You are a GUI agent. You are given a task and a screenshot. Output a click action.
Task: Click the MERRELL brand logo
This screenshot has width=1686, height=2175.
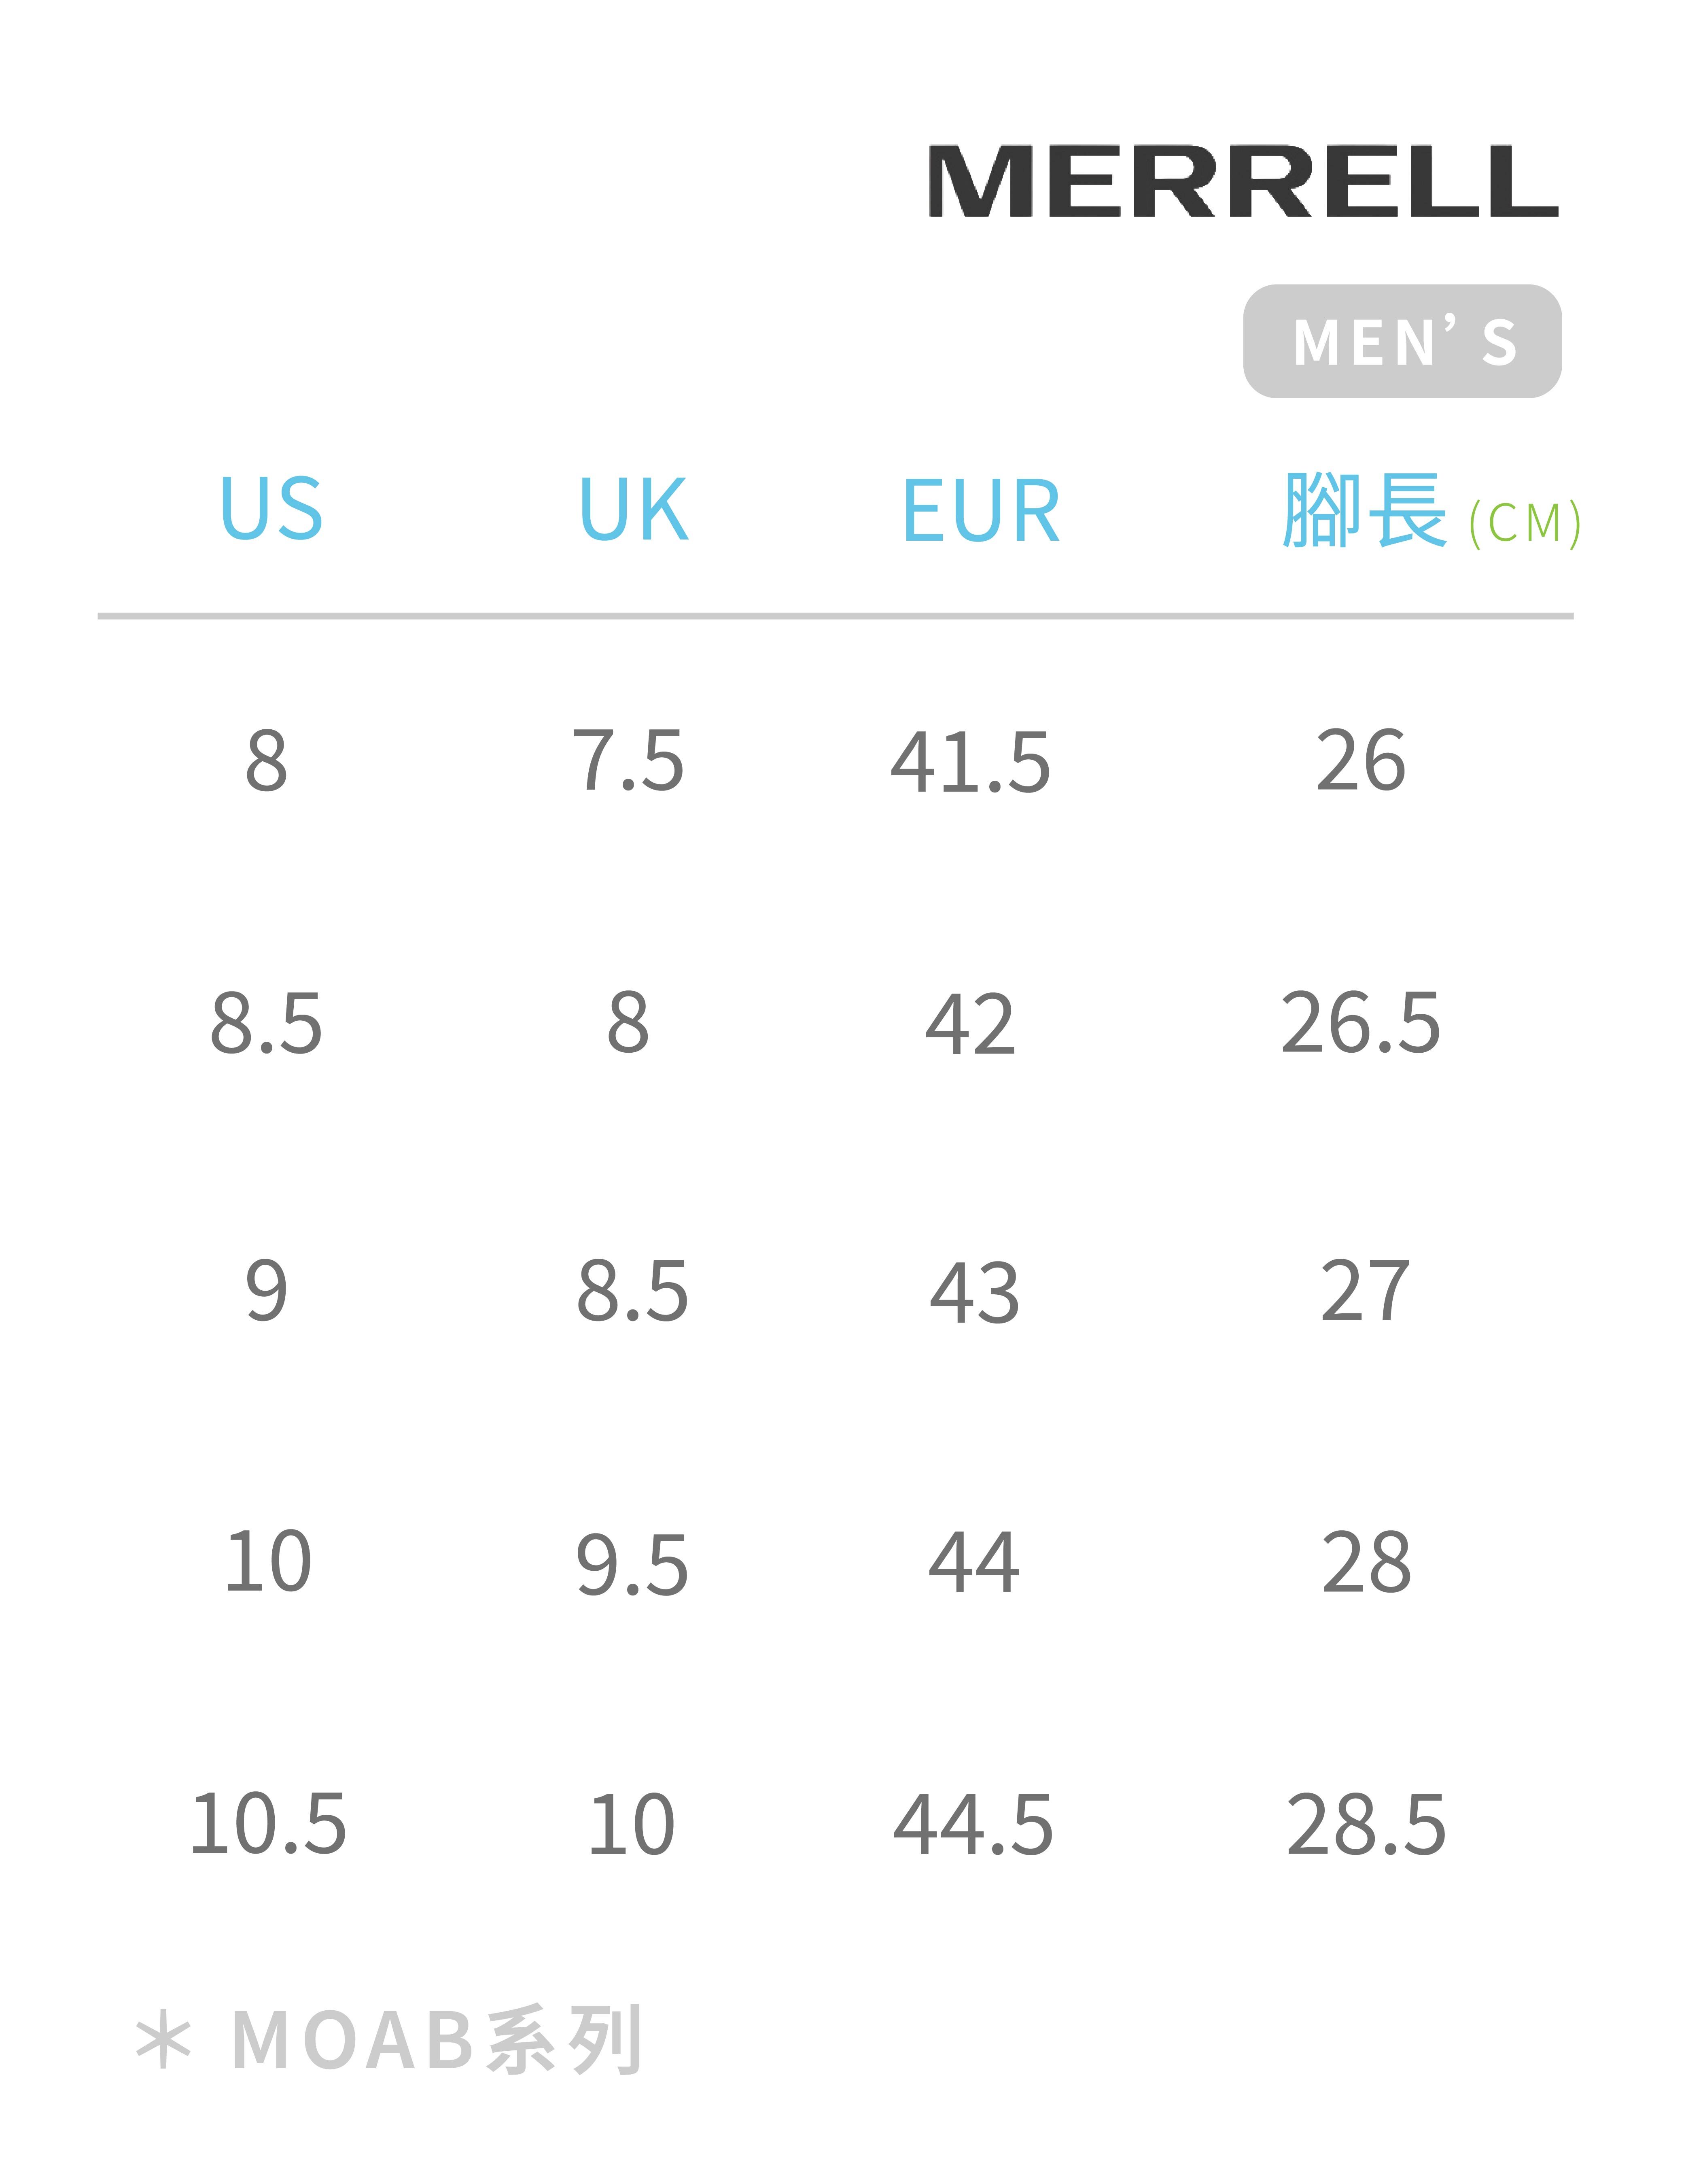coord(1243,181)
